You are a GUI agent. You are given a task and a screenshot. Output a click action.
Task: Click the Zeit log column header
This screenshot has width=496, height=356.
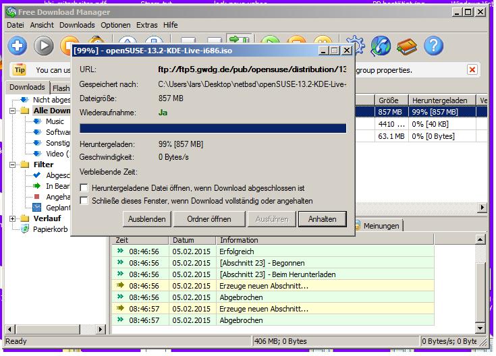click(140, 240)
